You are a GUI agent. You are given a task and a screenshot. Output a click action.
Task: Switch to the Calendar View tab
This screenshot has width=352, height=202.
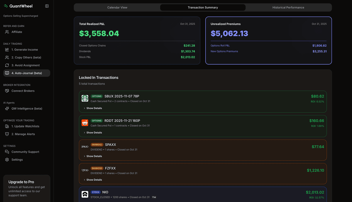117,7
